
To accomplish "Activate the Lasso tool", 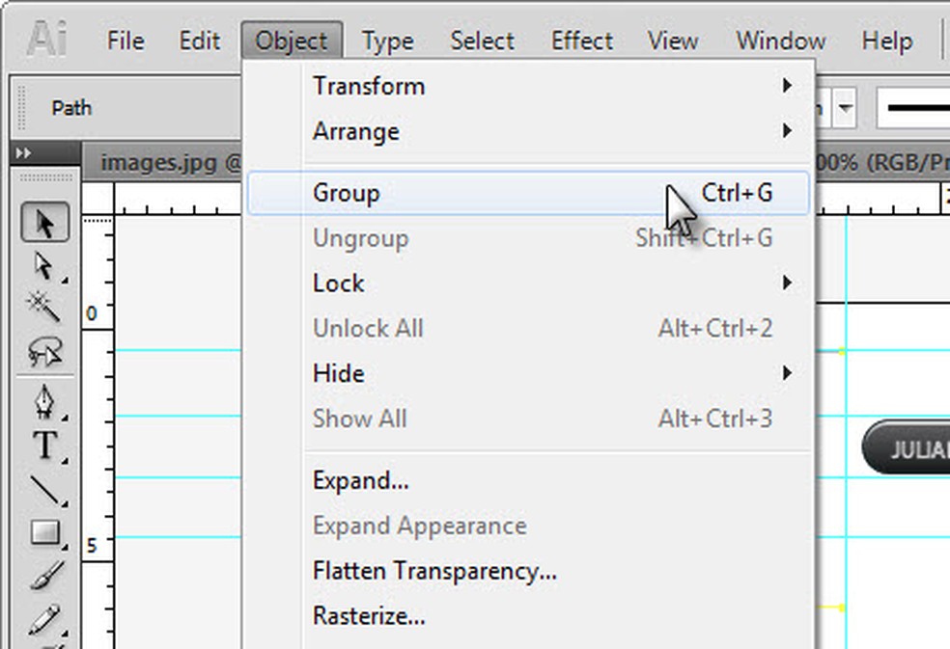I will 44,350.
